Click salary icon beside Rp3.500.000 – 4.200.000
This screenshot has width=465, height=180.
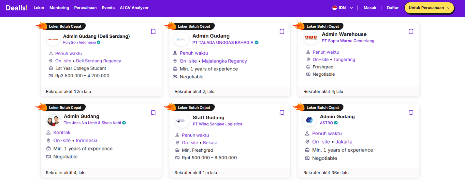[x=51, y=76]
